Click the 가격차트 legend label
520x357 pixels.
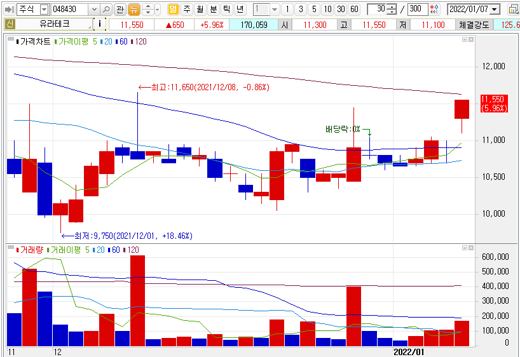[x=35, y=41]
